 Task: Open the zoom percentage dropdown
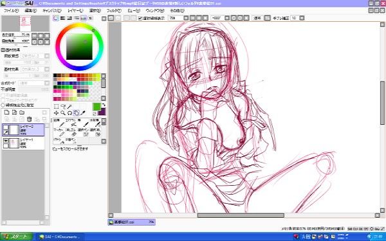tap(186, 18)
